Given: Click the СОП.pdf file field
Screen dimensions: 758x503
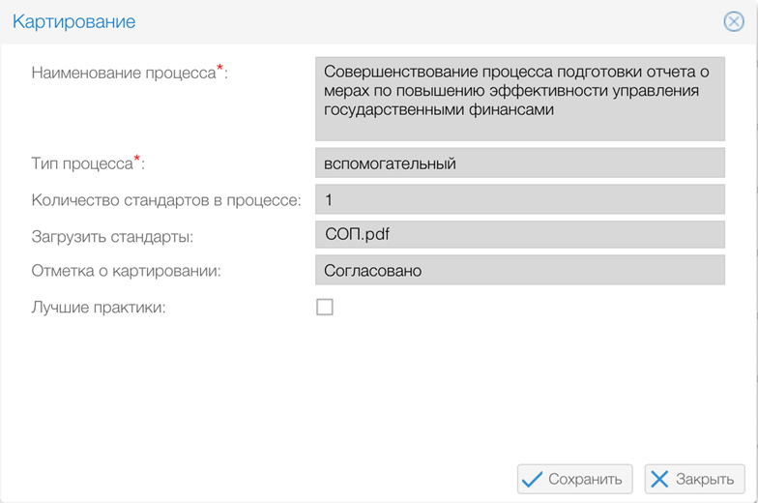Looking at the screenshot, I should click(519, 235).
